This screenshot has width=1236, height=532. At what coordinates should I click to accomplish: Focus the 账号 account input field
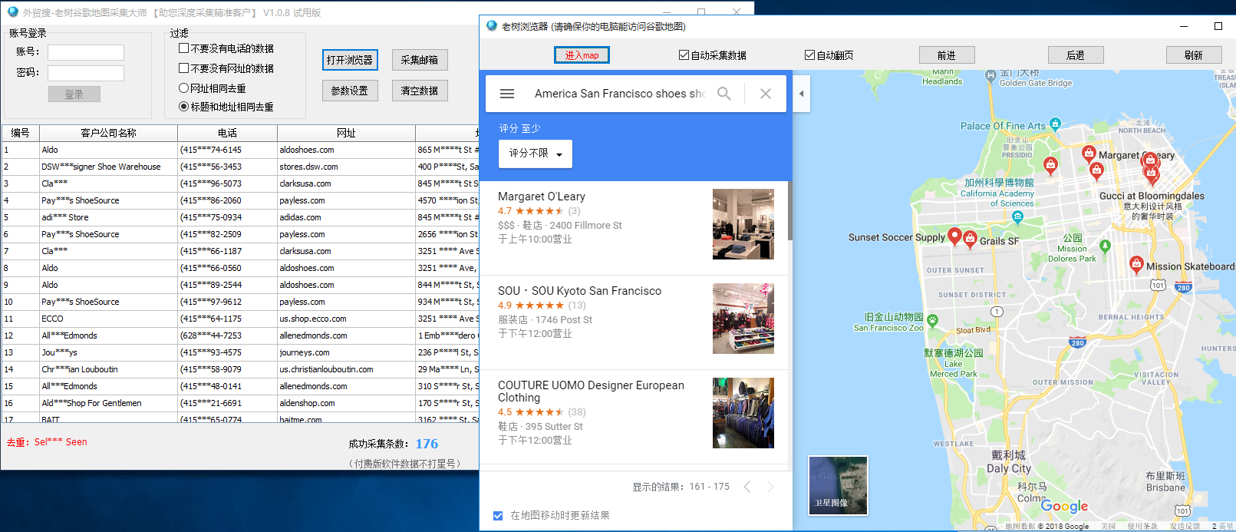pos(86,52)
